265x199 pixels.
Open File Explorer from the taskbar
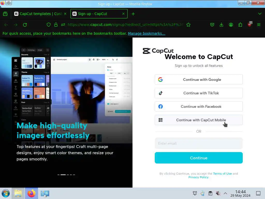18,193
